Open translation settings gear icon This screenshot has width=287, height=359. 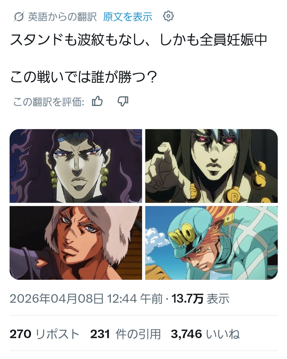pos(168,17)
